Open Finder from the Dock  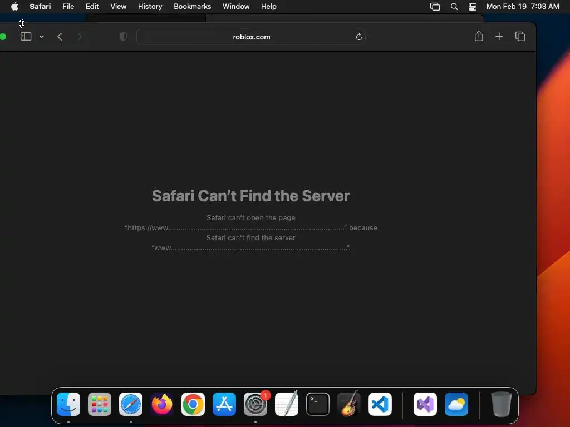click(x=68, y=404)
